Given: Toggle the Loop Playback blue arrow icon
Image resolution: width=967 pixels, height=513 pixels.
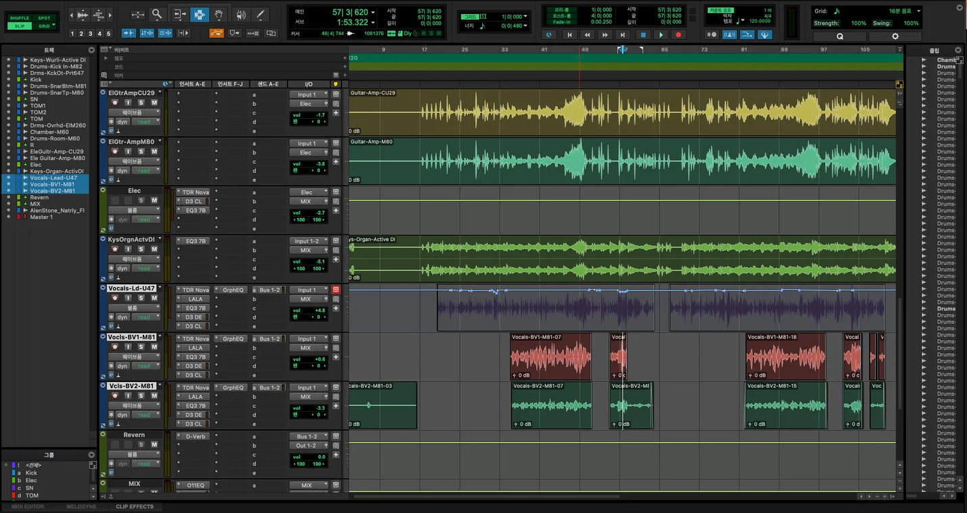Looking at the screenshot, I should (x=747, y=34).
